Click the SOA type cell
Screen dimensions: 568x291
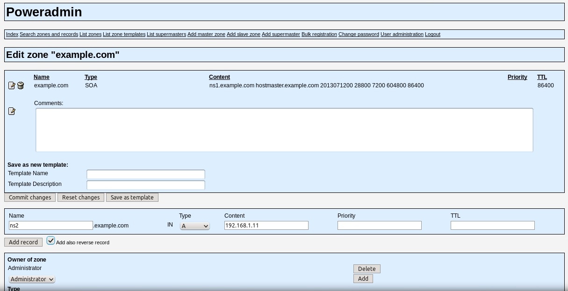pos(91,85)
